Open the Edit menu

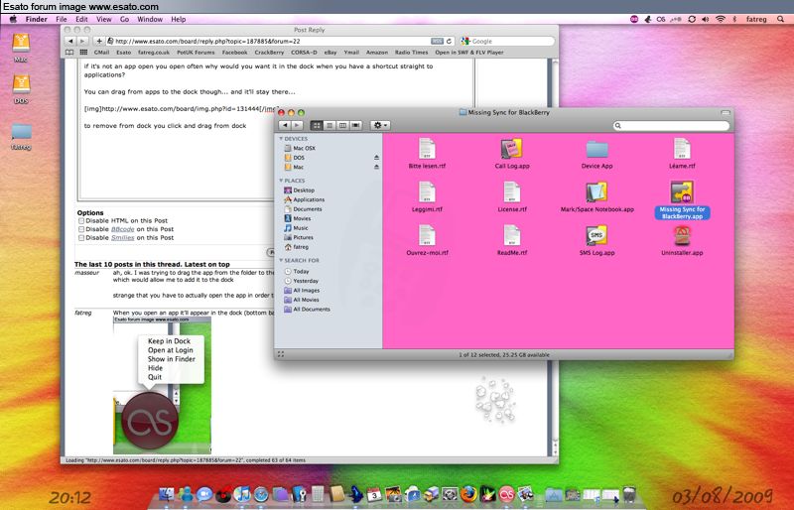(81, 19)
